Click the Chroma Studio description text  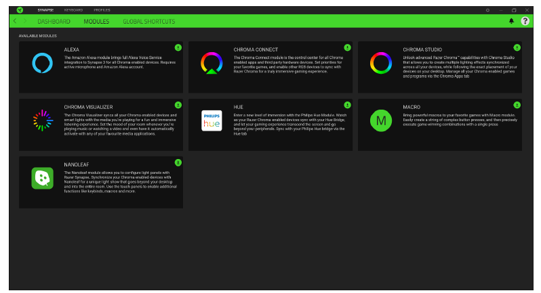[460, 67]
